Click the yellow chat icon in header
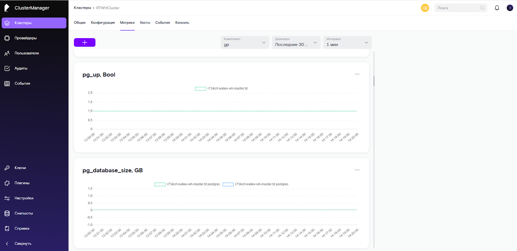This screenshot has width=517, height=251. (x=425, y=8)
